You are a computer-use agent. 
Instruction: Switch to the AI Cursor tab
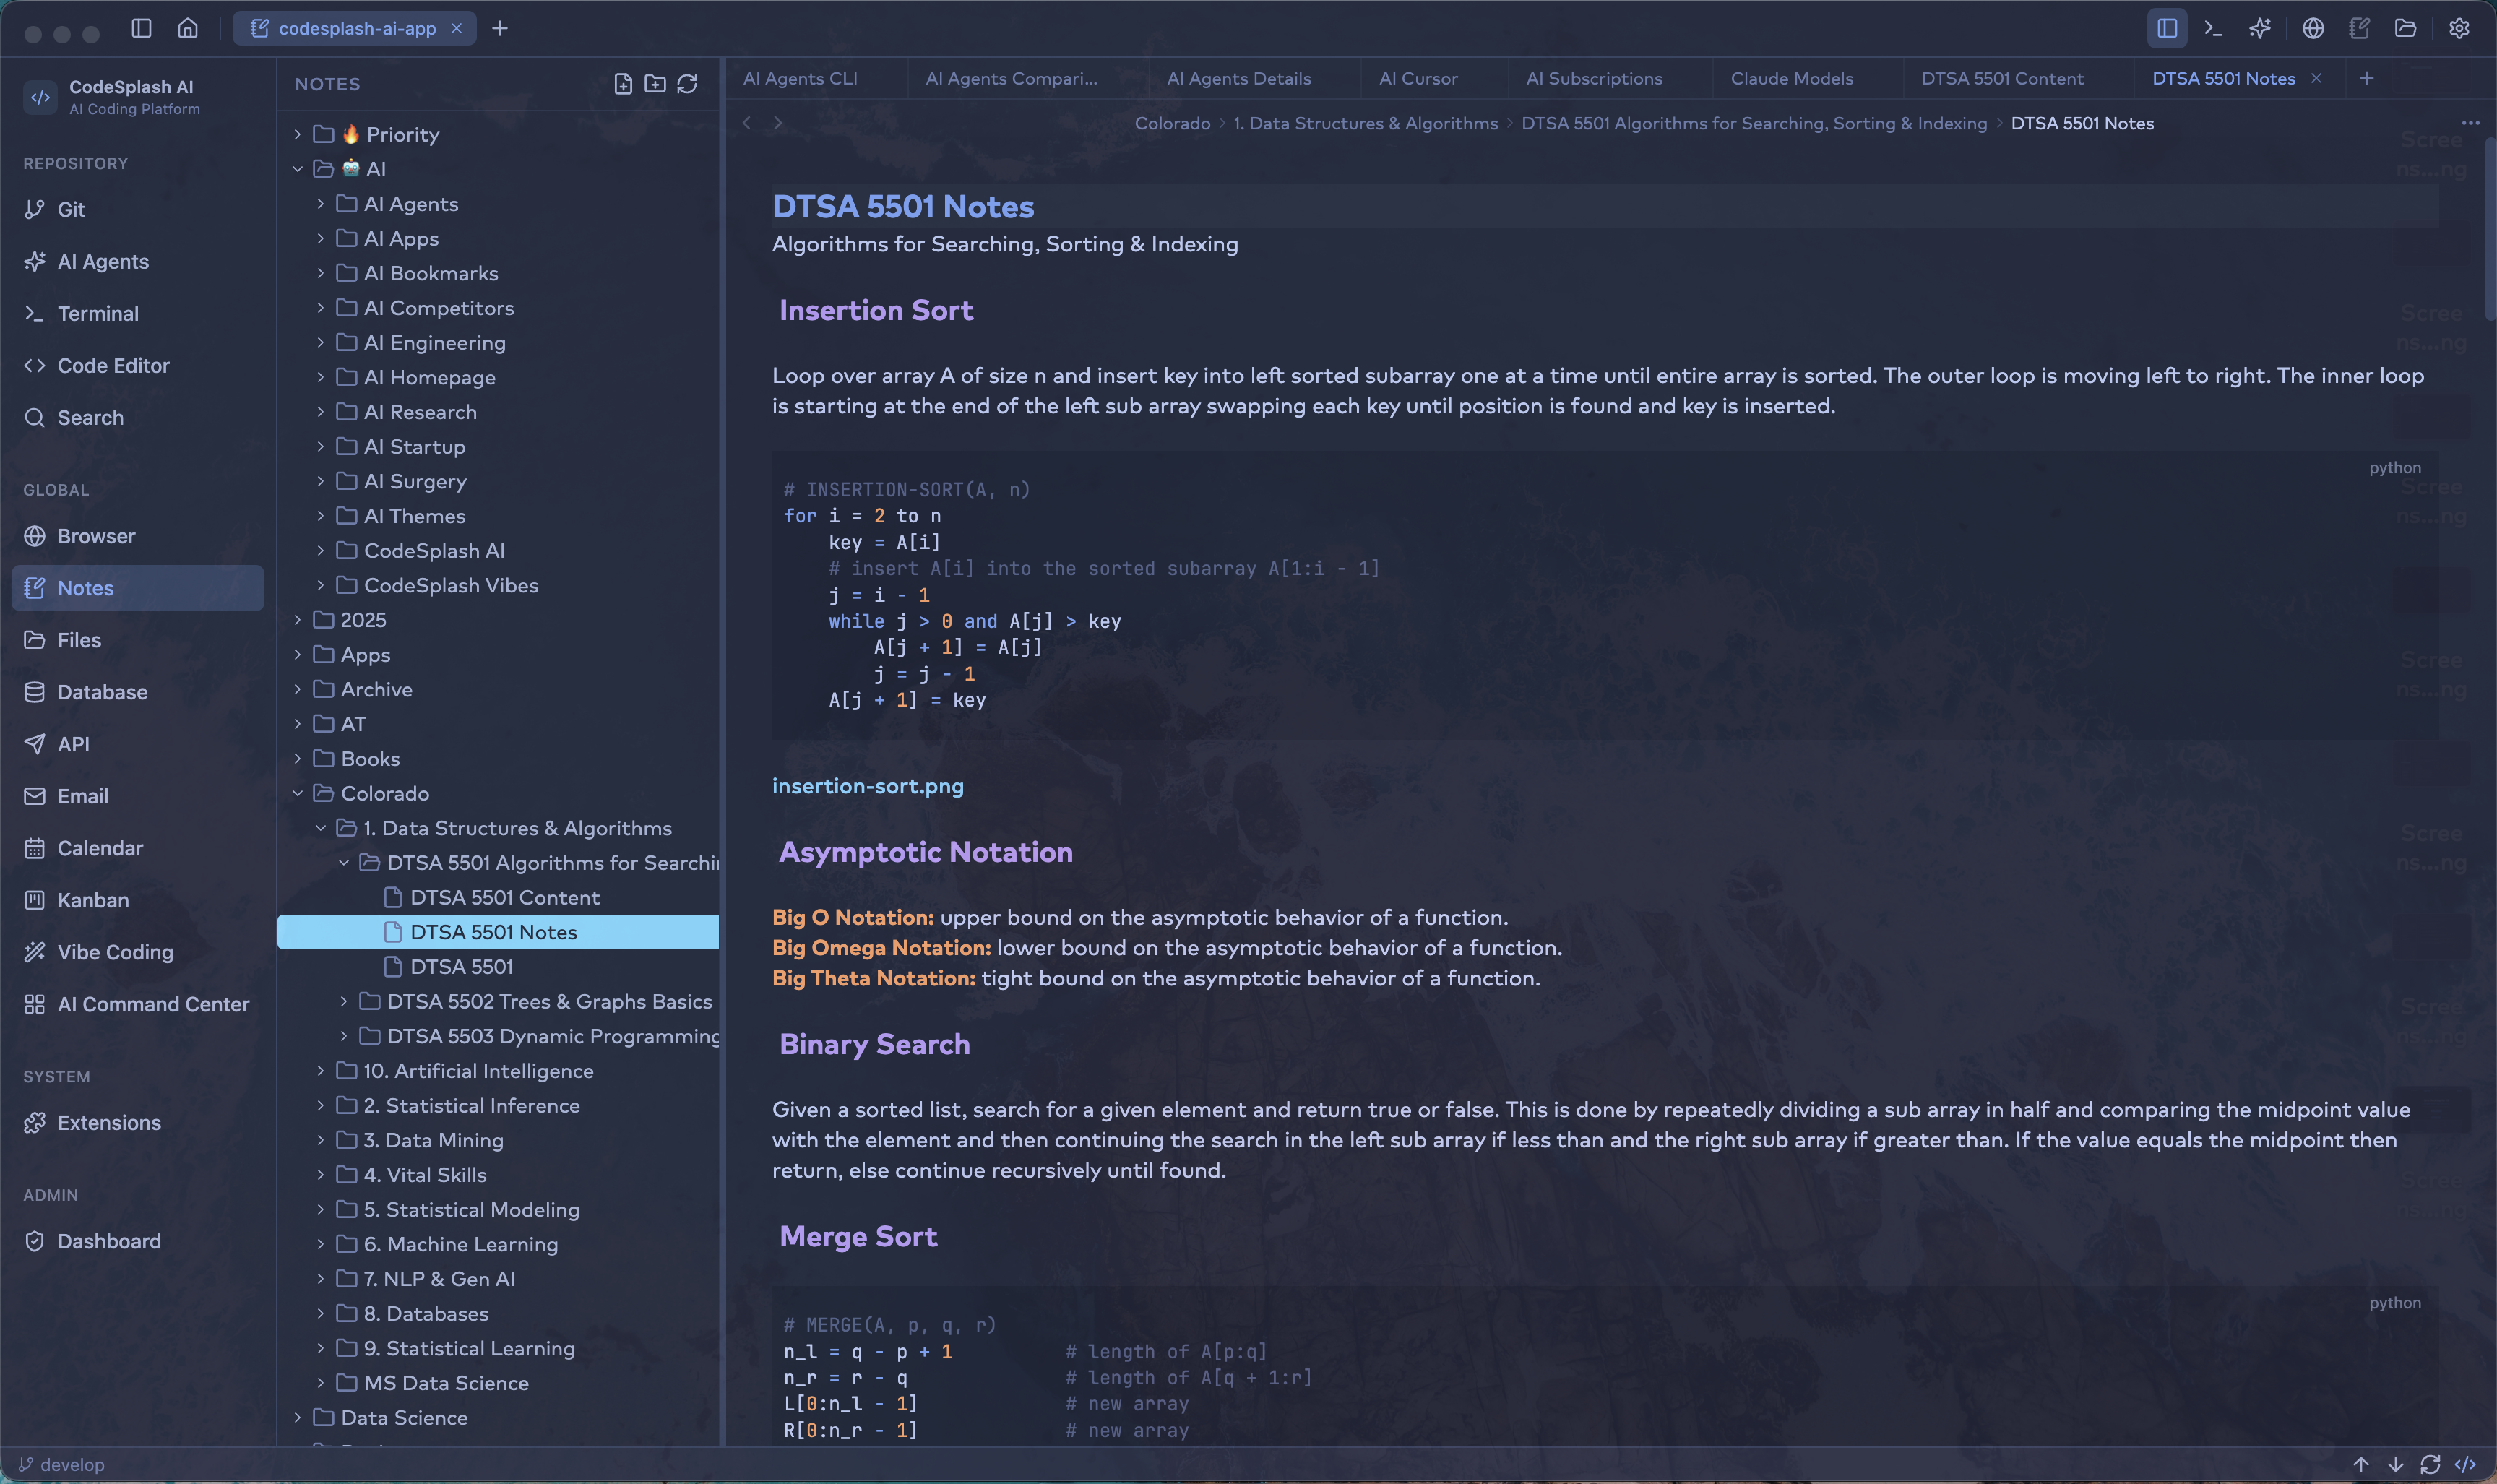point(1417,78)
